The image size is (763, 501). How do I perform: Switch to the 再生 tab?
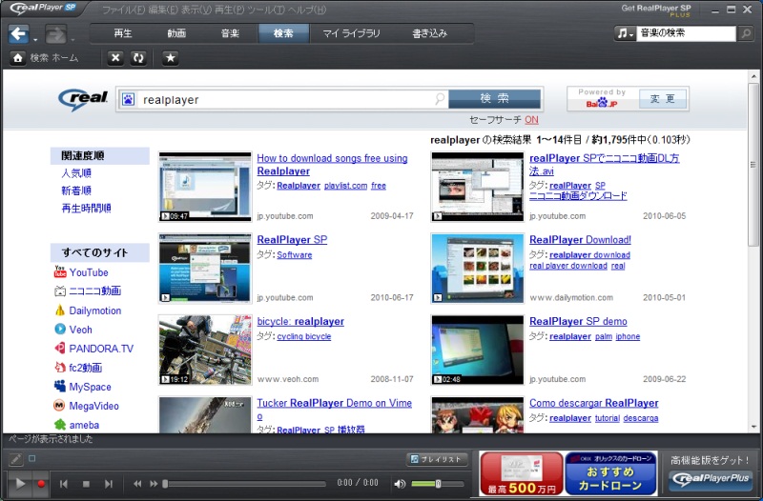123,33
